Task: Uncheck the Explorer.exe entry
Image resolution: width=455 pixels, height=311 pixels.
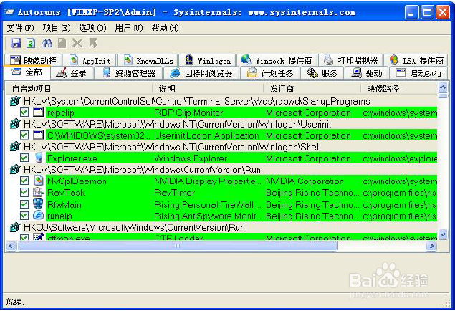Action: coord(24,158)
